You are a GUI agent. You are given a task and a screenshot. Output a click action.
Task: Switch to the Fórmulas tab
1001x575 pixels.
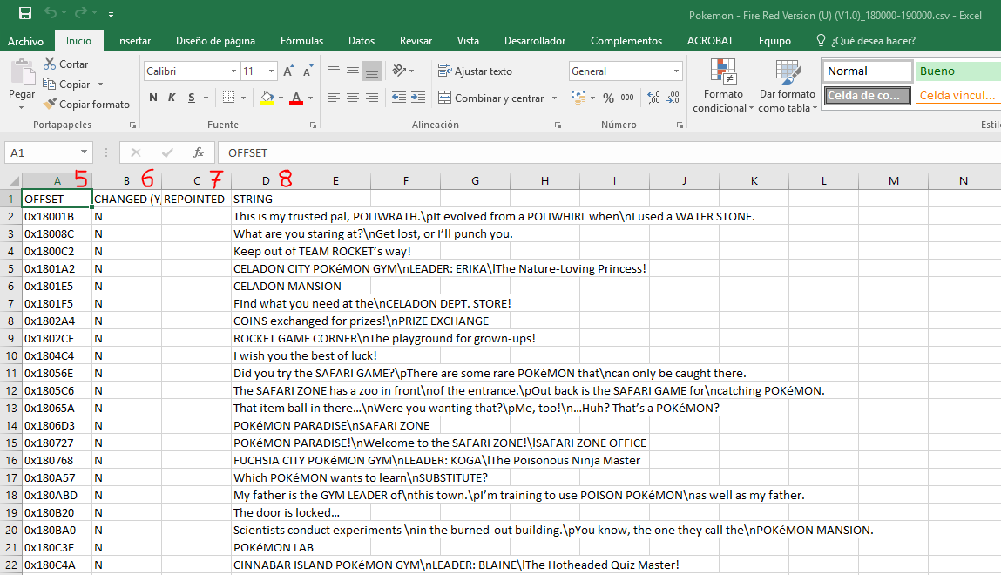click(x=302, y=41)
